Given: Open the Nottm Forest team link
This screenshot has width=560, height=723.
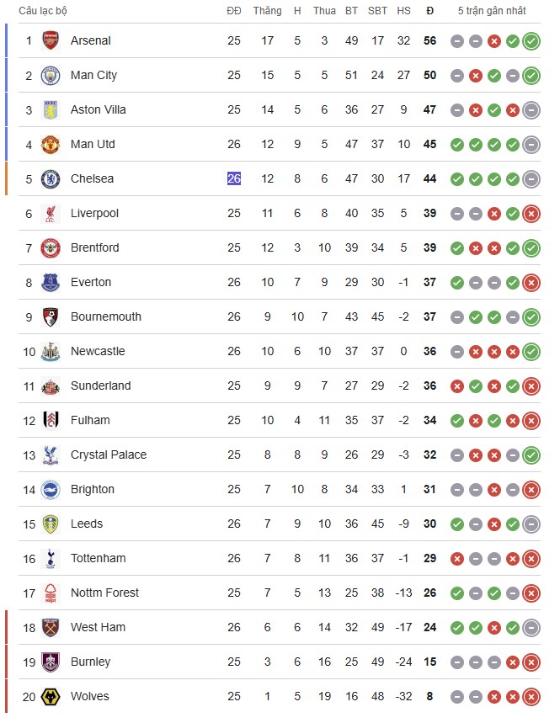Looking at the screenshot, I should tap(104, 593).
